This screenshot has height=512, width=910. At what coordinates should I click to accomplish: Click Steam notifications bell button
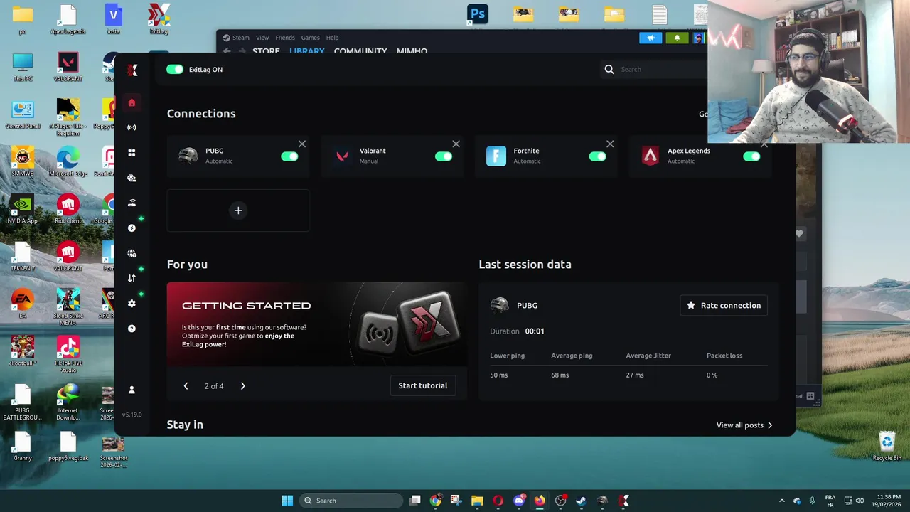(677, 38)
